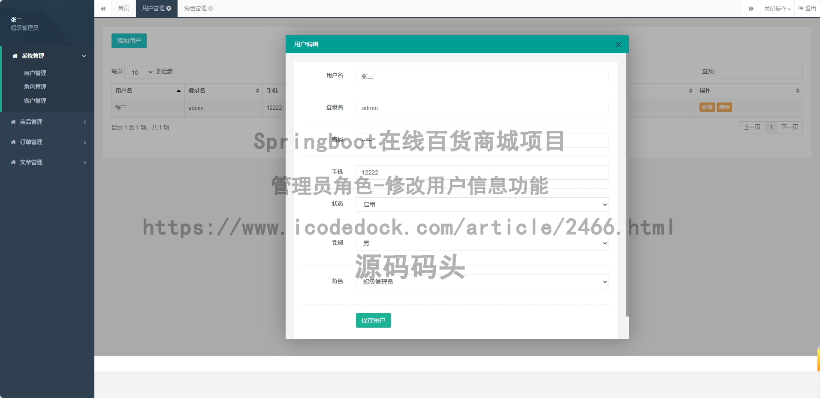Collapse the 系统管理 menu chevron

coord(84,56)
